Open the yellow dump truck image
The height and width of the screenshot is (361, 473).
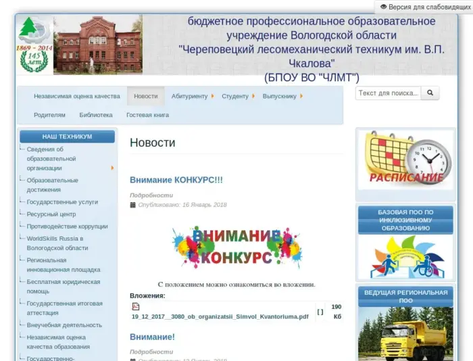point(405,334)
